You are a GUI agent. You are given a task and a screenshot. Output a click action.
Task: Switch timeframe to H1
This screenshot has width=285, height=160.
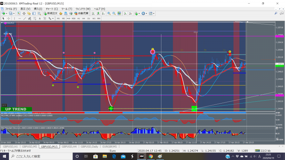pos(78,18)
